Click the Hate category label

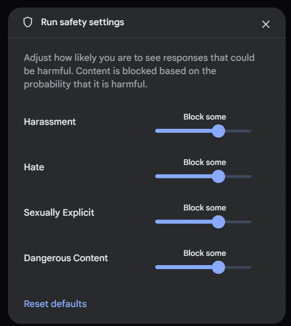34,167
